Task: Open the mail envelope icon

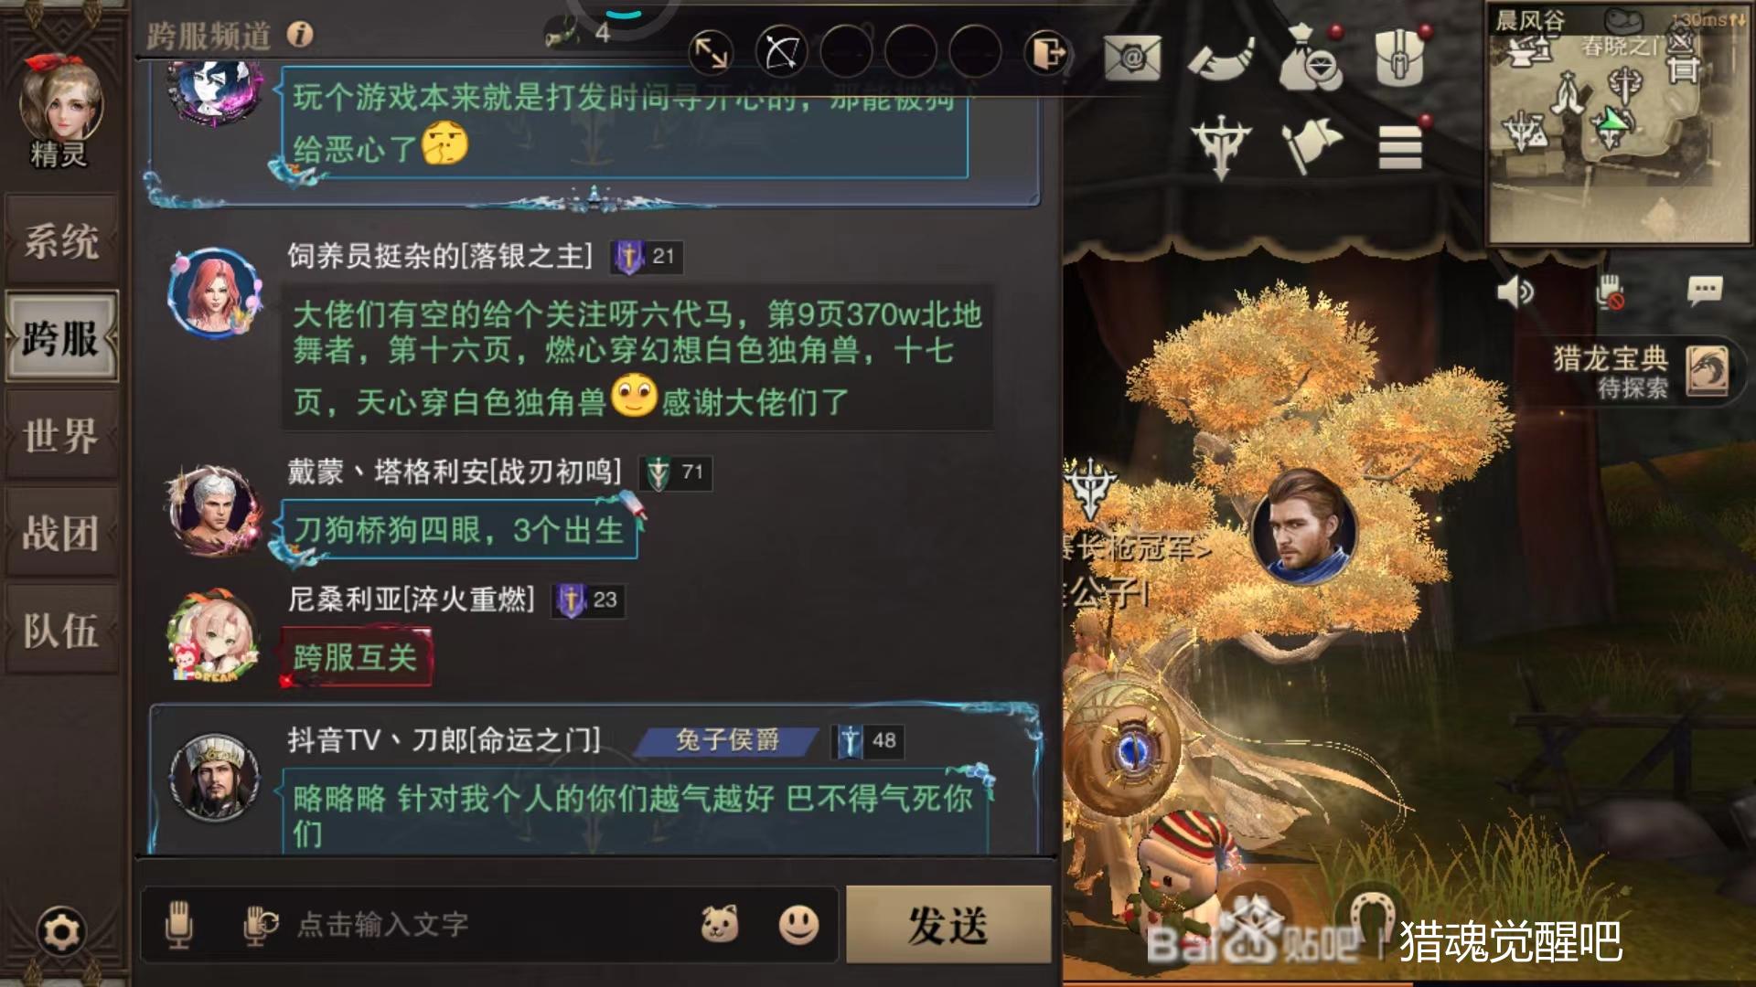Action: [1132, 57]
